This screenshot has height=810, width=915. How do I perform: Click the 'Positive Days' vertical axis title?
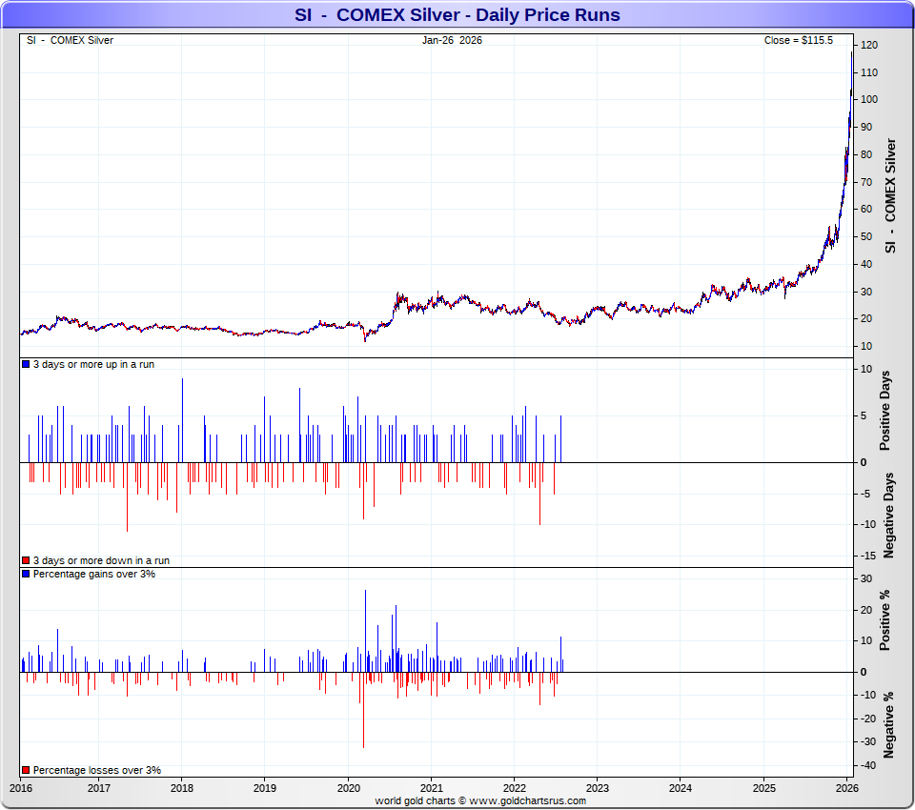point(885,414)
